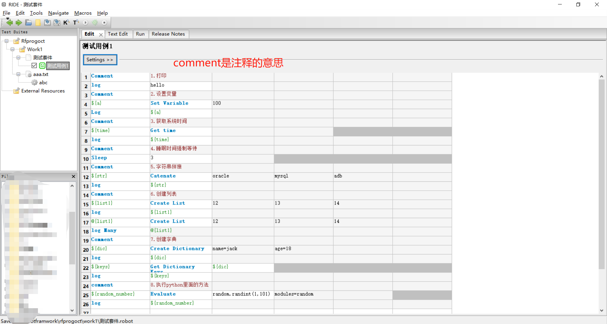Open the Release Notes tab
607x324 pixels.
tap(168, 34)
